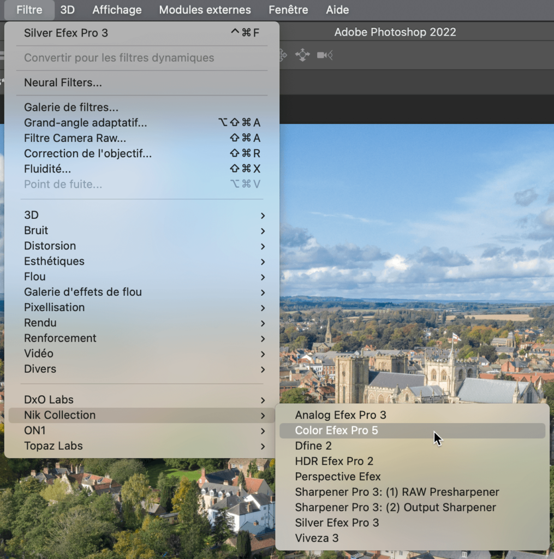This screenshot has width=554, height=559.
Task: Choose Sharpener Pro 3: (2) Output Sharpener
Action: point(412,507)
